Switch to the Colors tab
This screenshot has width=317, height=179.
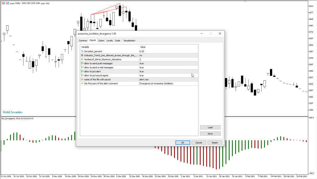click(x=101, y=40)
